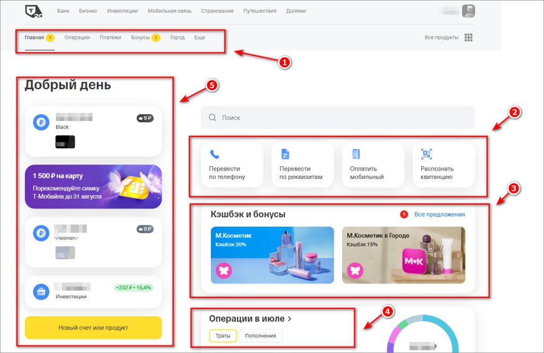Open Долями in top menu
544x353 pixels.
point(296,11)
